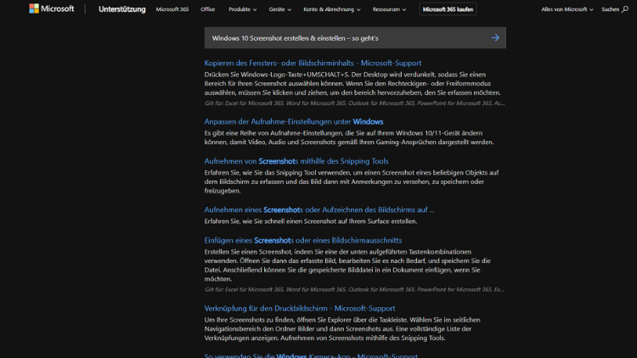637x358 pixels.
Task: Expand the Geräte dropdown
Action: [x=280, y=9]
